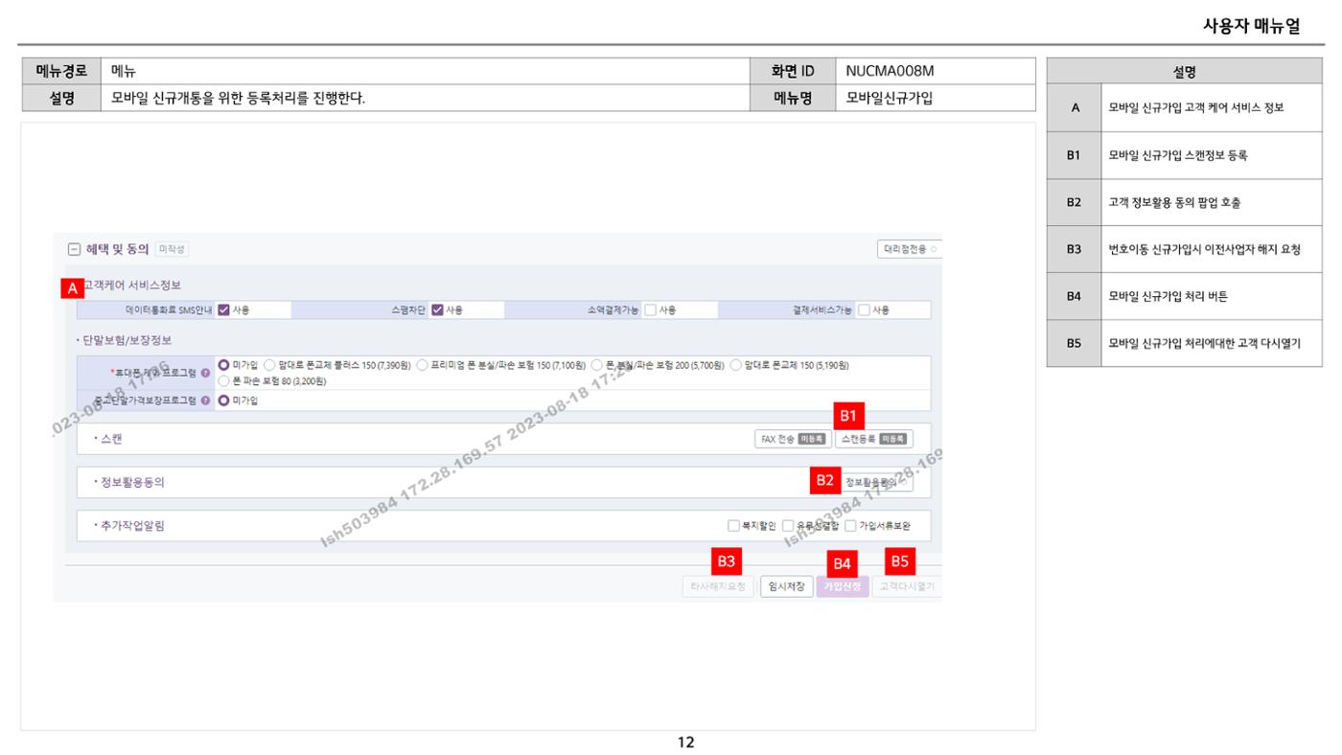The height and width of the screenshot is (755, 1342).
Task: Select 미가입 for 중고단말가격보장프로그램
Action: [223, 400]
